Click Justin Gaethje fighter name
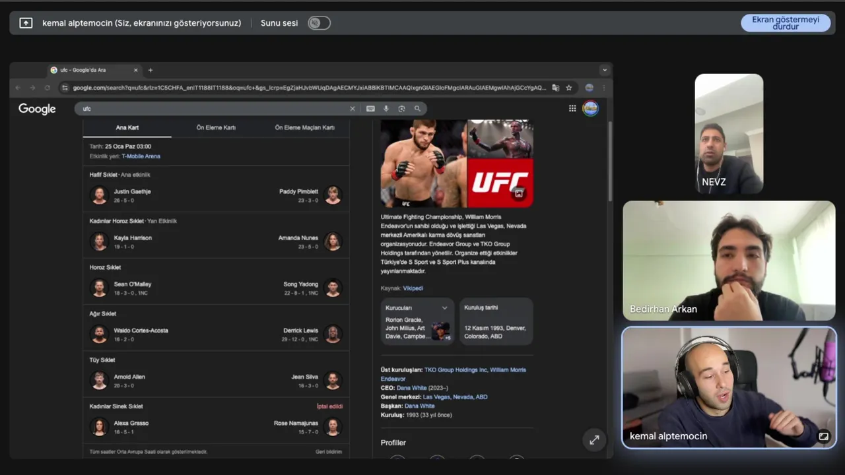Screen dimensions: 845x475 tap(132, 191)
